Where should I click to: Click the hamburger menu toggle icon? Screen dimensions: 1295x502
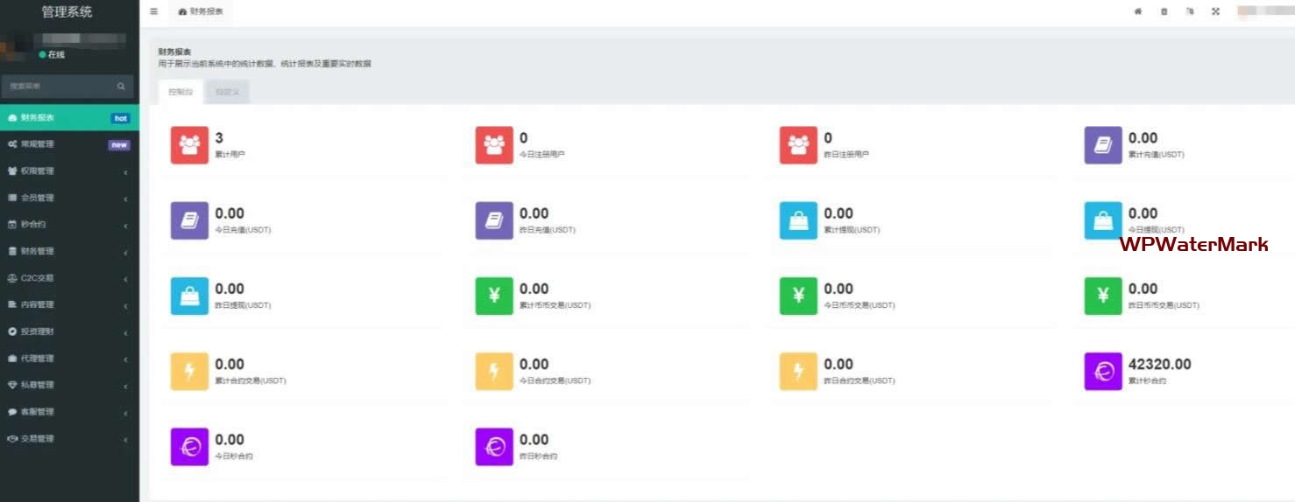[154, 12]
